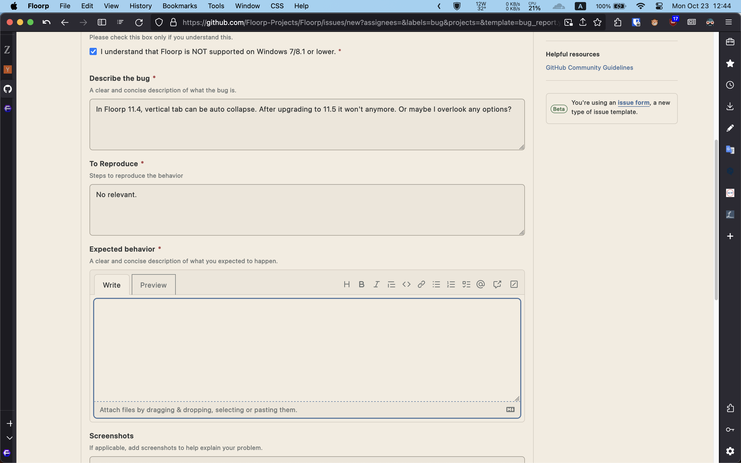
Task: Add a numbered list to the editor
Action: (451, 284)
